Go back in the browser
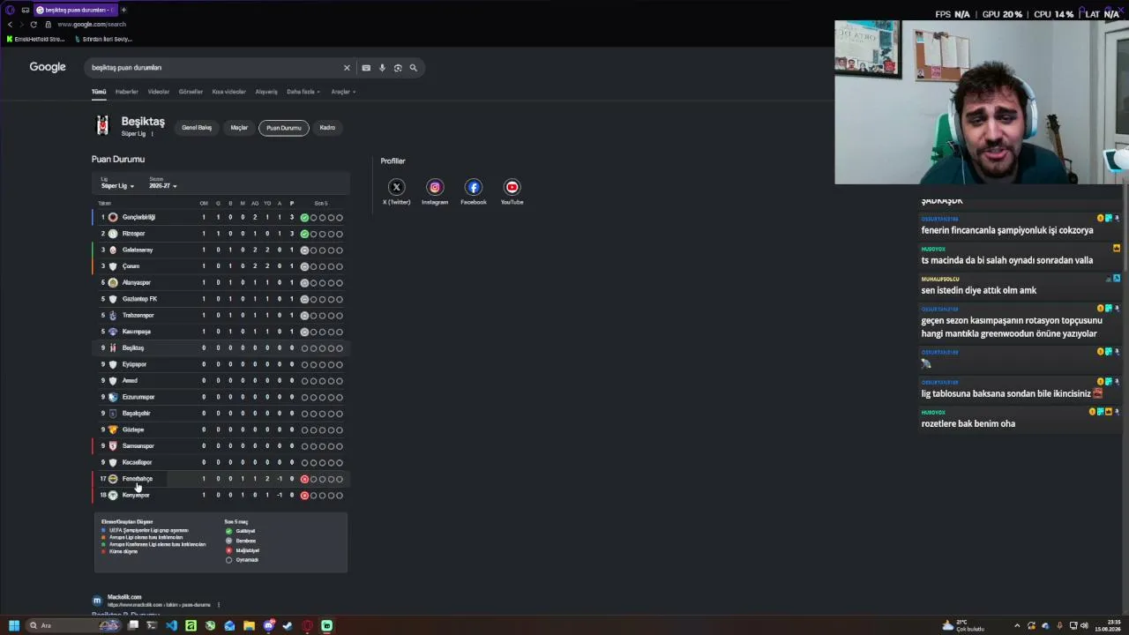 point(10,25)
